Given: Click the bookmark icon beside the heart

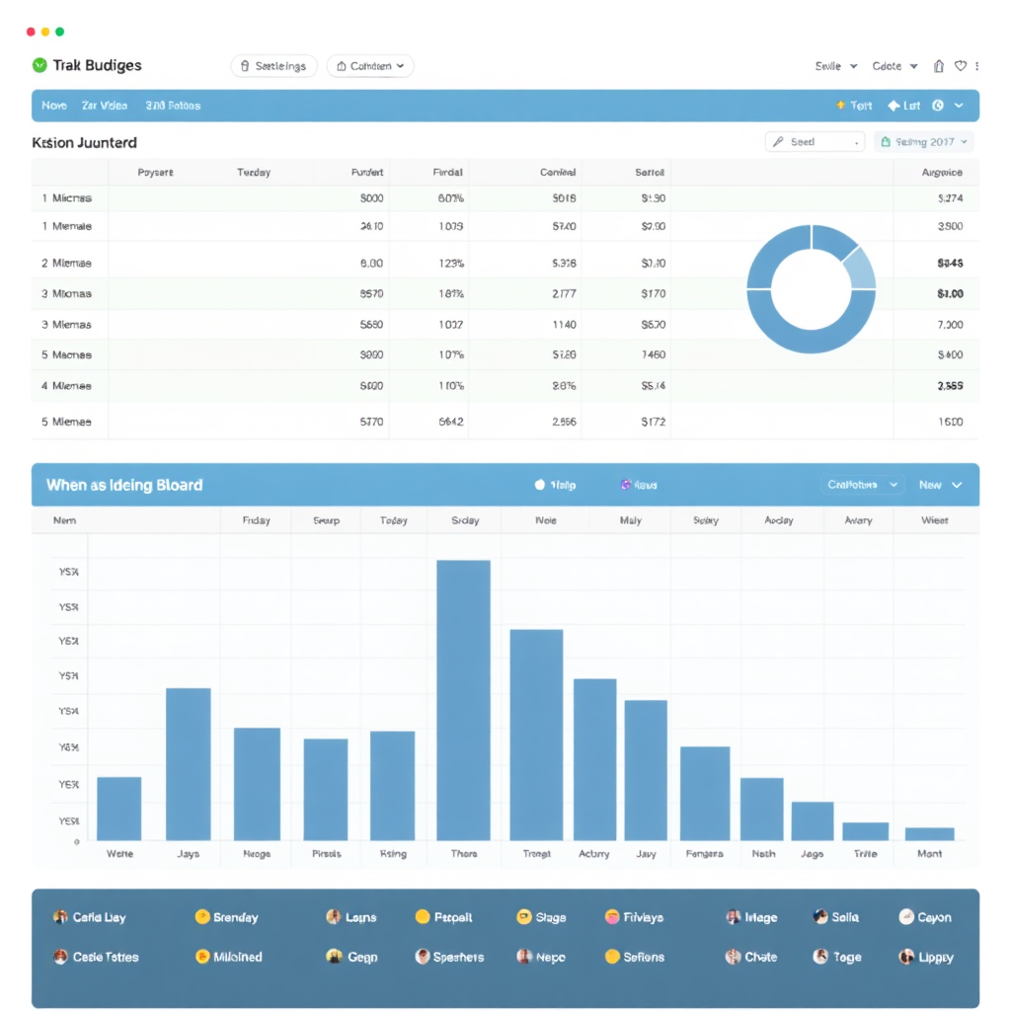Looking at the screenshot, I should 938,66.
